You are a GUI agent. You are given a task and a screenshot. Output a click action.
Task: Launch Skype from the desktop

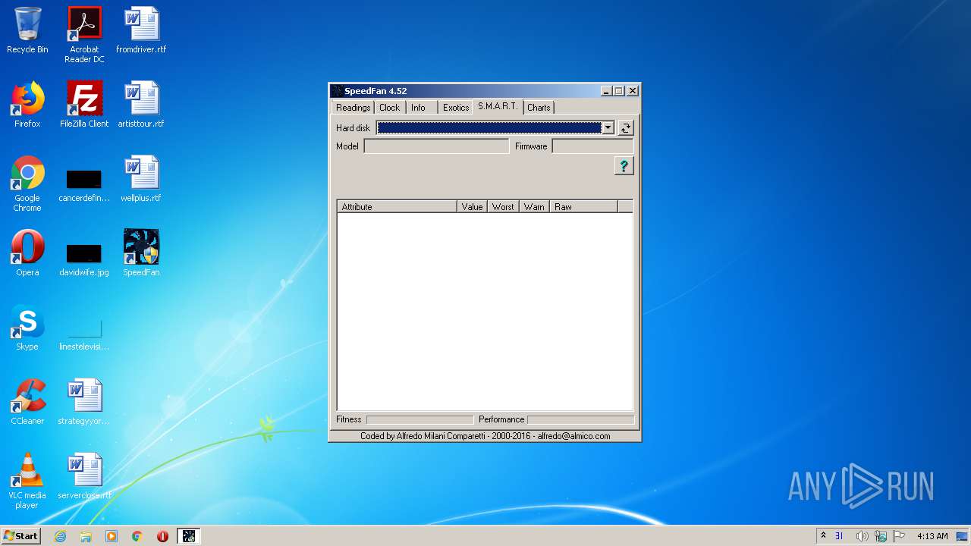[x=27, y=328]
